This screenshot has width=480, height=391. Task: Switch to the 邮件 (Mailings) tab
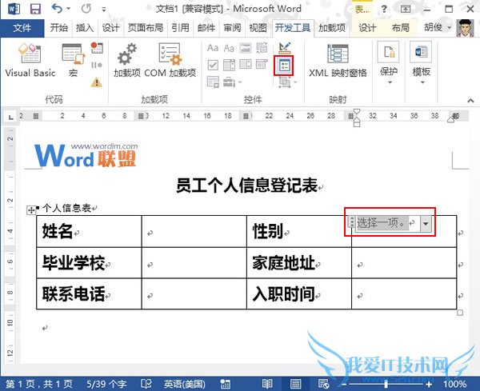tap(206, 28)
